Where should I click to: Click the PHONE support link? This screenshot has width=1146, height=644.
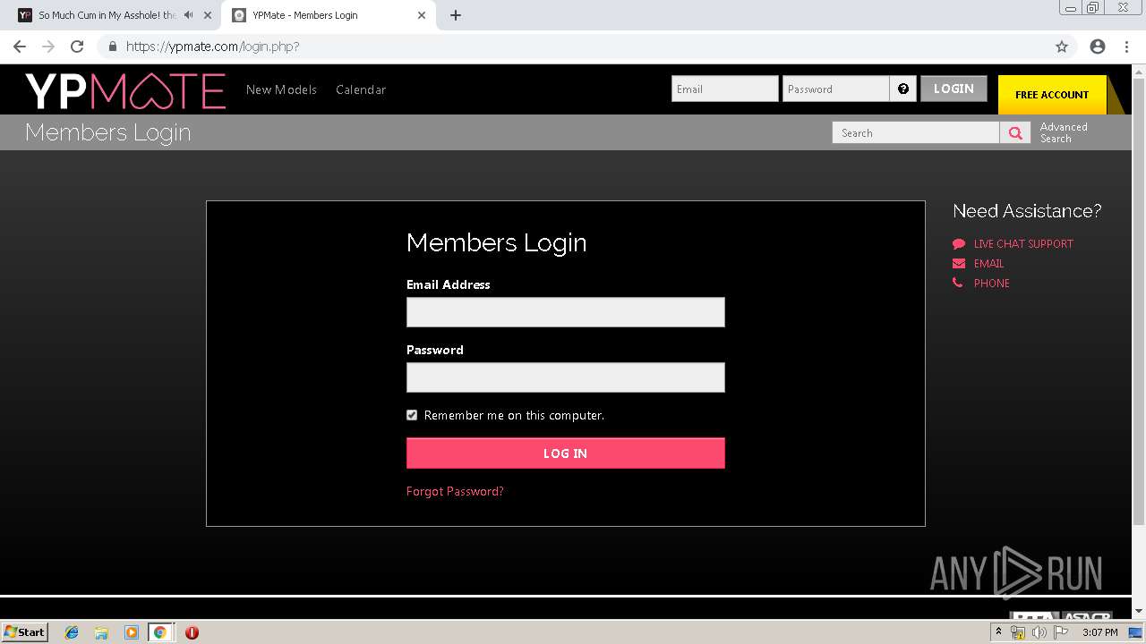pyautogui.click(x=992, y=283)
